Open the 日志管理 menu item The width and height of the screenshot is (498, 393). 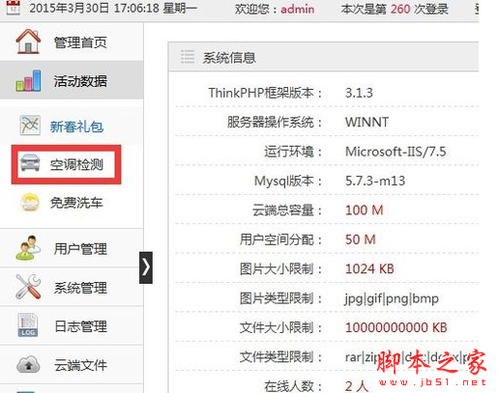(72, 326)
